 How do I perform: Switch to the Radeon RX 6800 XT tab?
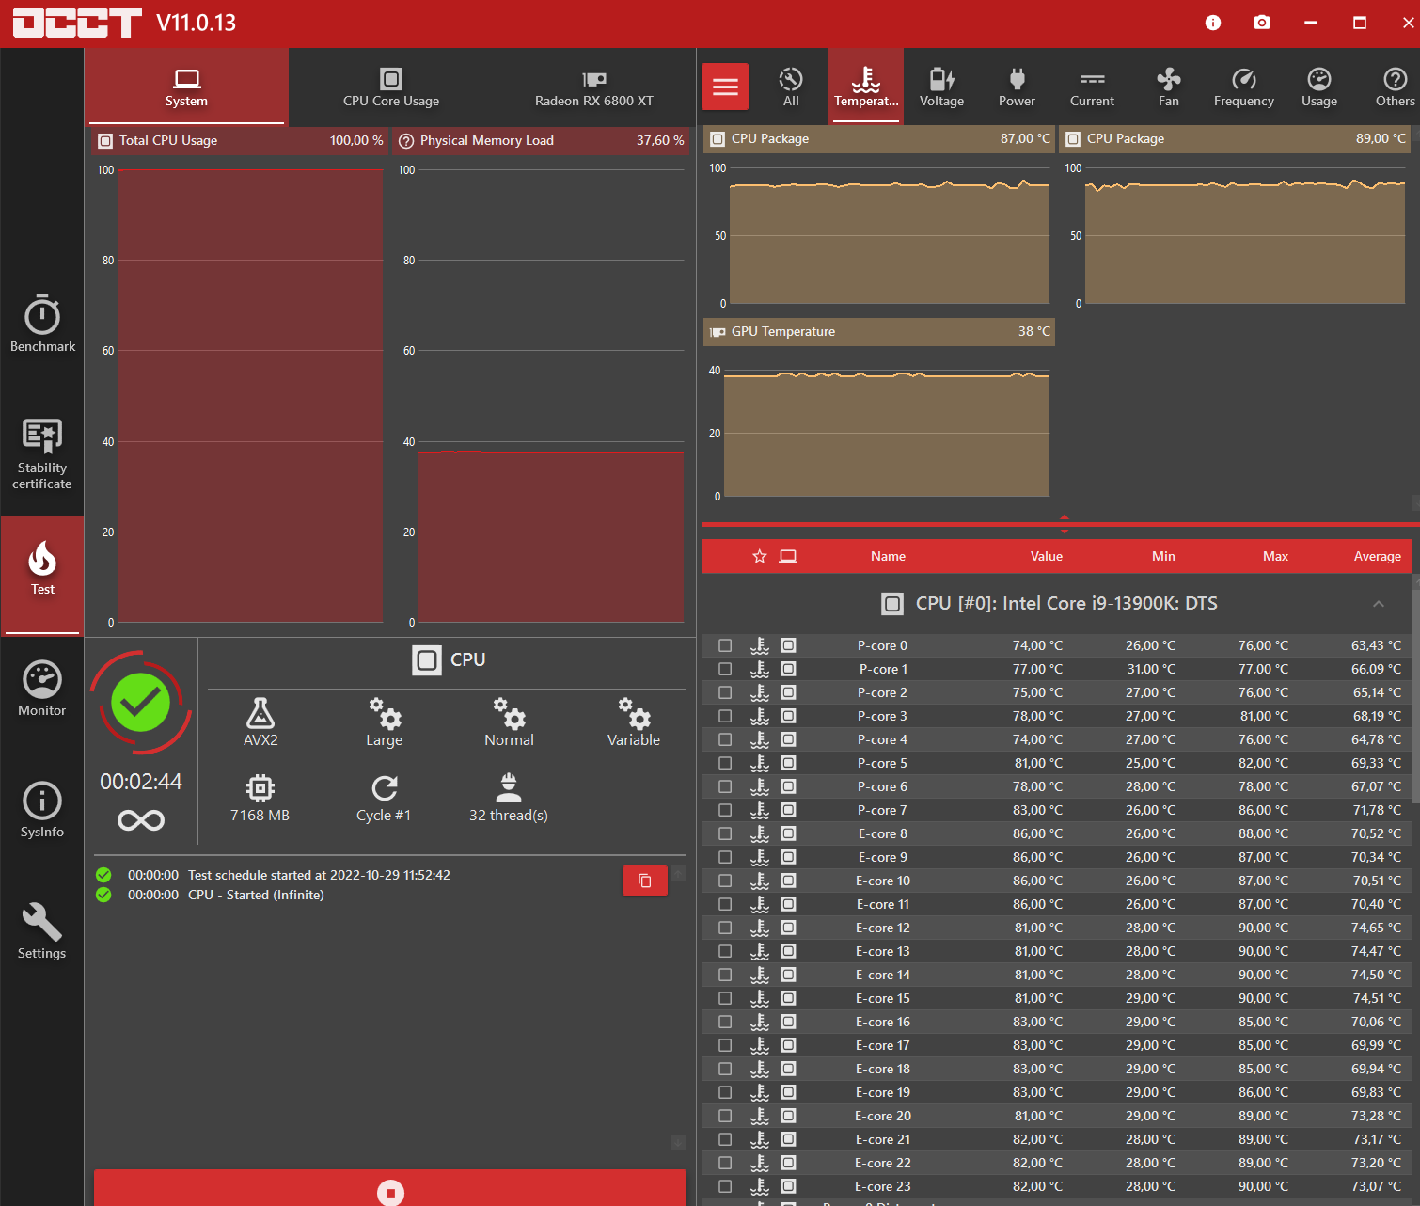click(x=593, y=87)
